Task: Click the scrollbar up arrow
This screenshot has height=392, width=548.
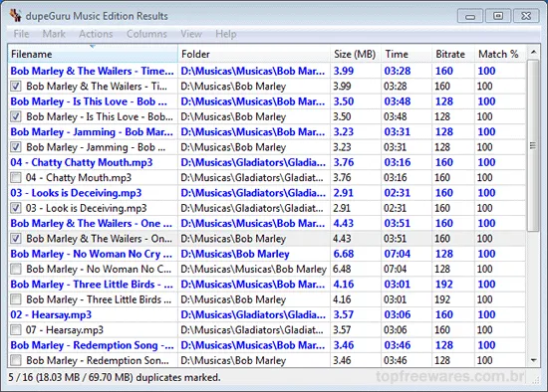Action: (x=533, y=53)
